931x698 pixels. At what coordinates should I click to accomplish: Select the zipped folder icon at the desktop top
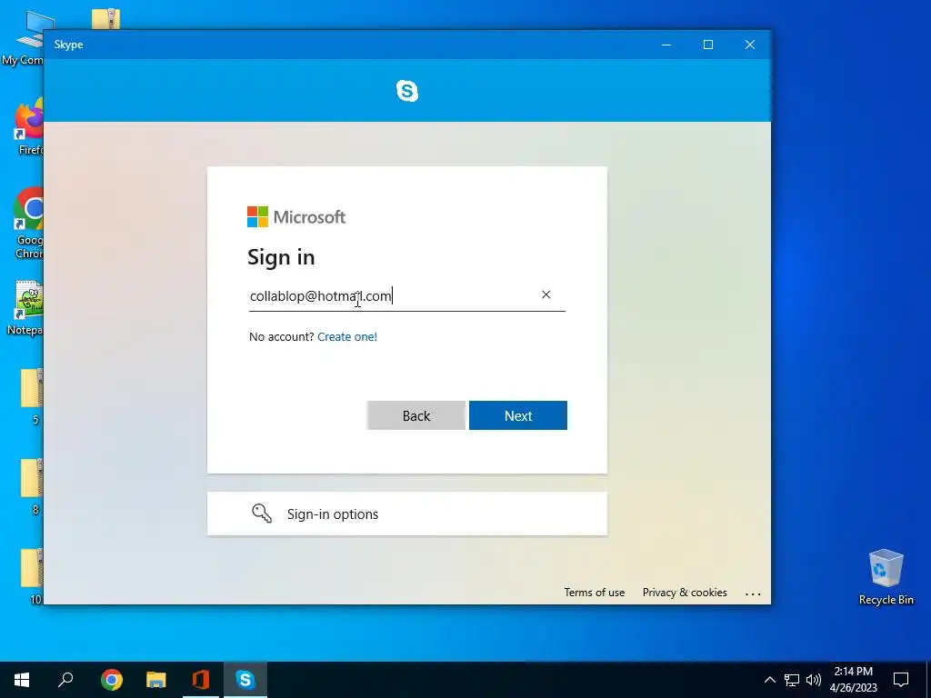pos(105,19)
